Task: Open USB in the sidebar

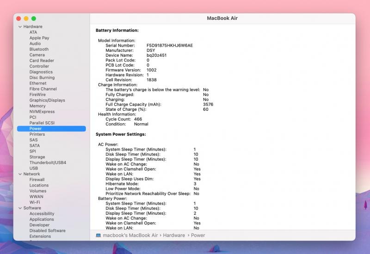Action: click(34, 168)
